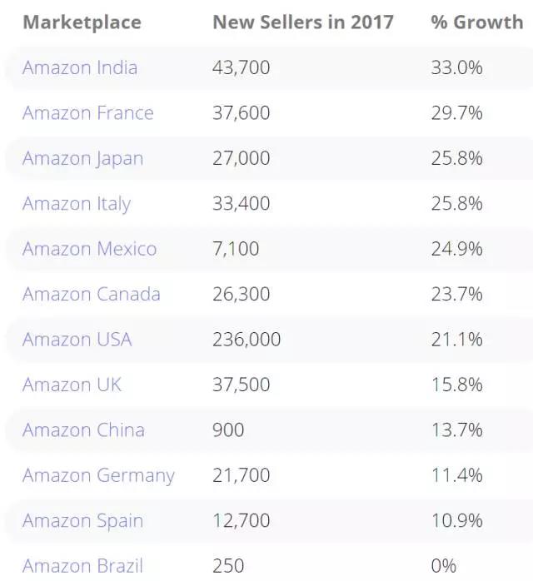This screenshot has width=533, height=581.
Task: Follow the Amazon Spain link
Action: (x=82, y=521)
